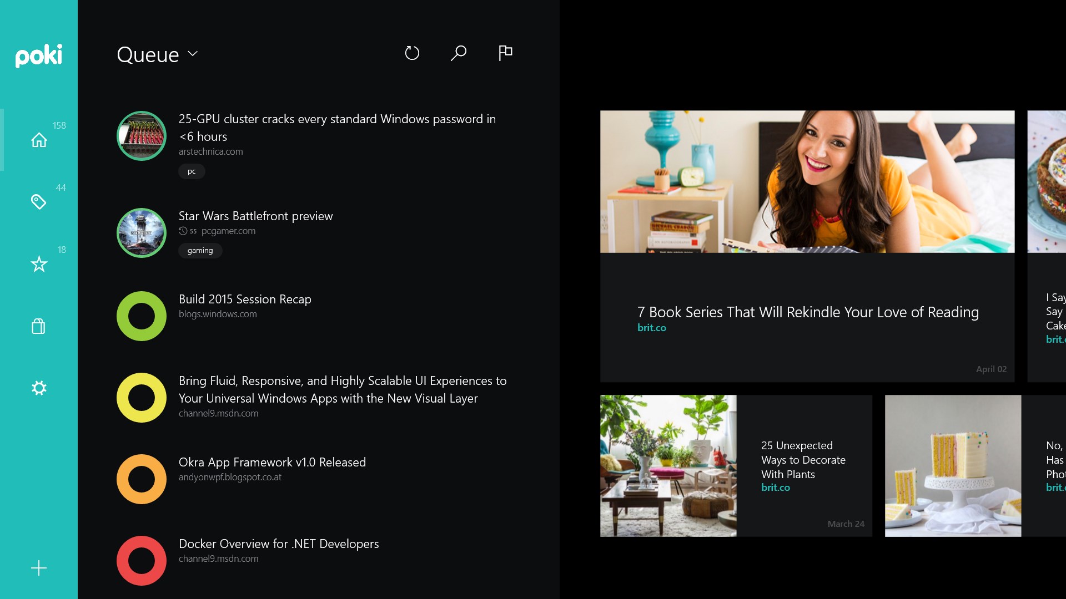
Task: Click the Refresh/reload circular icon
Action: coord(411,53)
